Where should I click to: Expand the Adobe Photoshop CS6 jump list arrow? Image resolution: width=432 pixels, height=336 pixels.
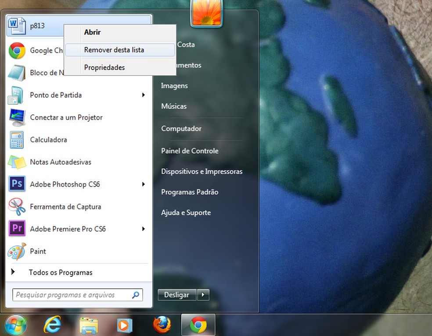tap(143, 184)
